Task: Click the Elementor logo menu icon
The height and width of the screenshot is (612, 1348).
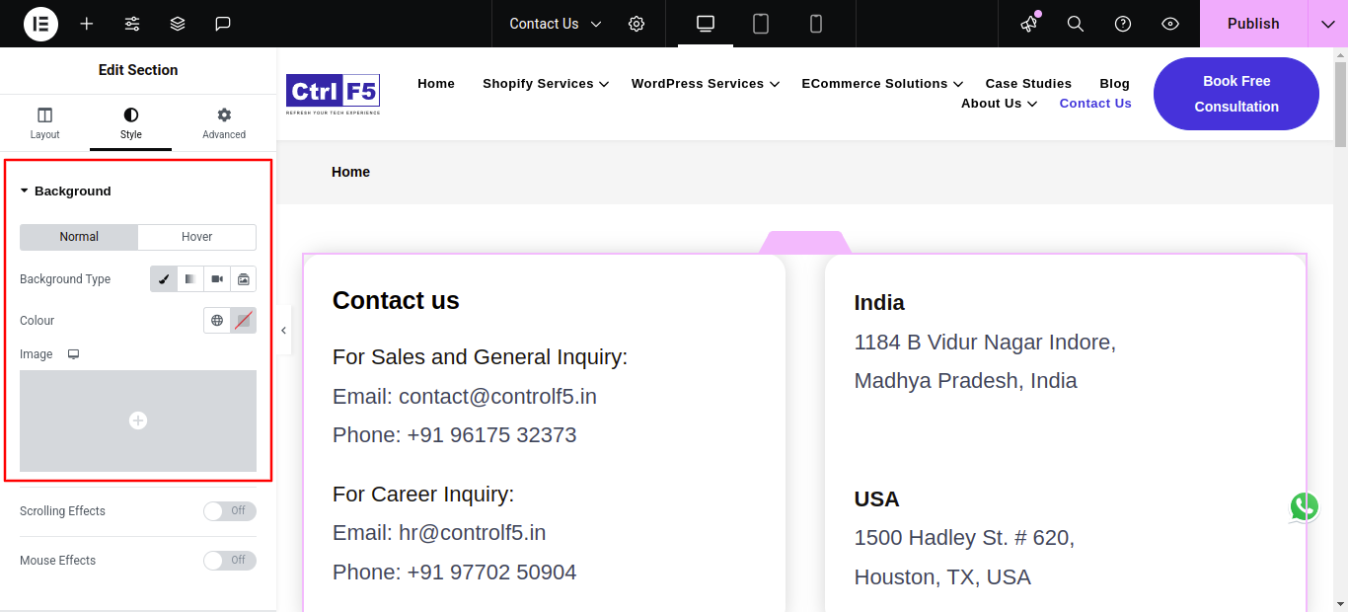Action: point(40,24)
